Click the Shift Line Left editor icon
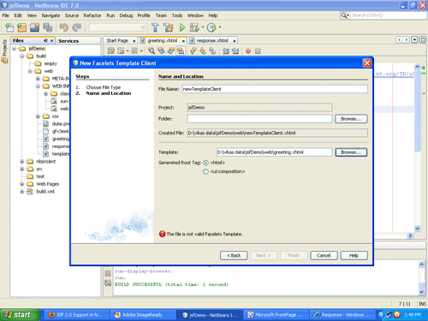This screenshot has width=428, height=321. [x=226, y=51]
